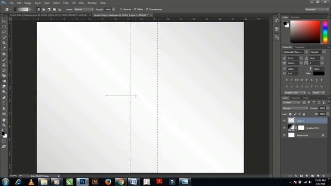
Task: Choose the Radial Gradient style button
Action: (43, 9)
